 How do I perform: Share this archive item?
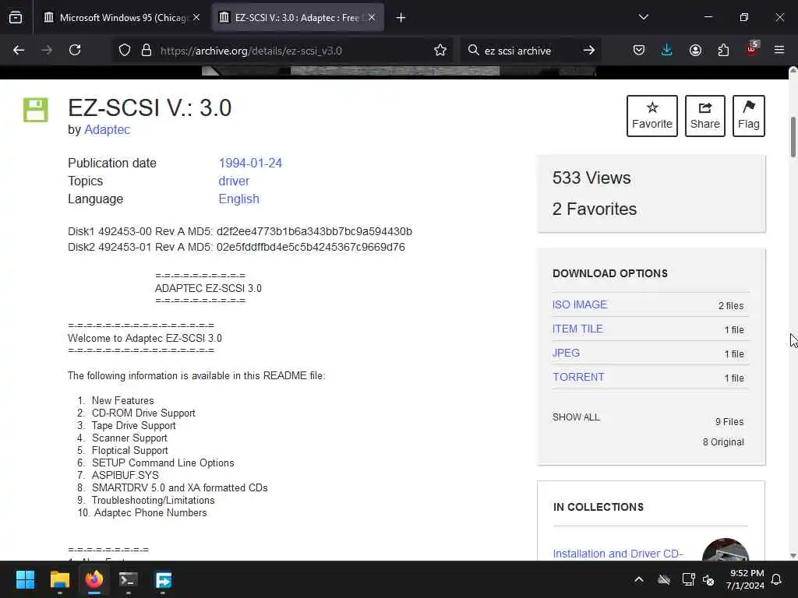click(x=704, y=116)
